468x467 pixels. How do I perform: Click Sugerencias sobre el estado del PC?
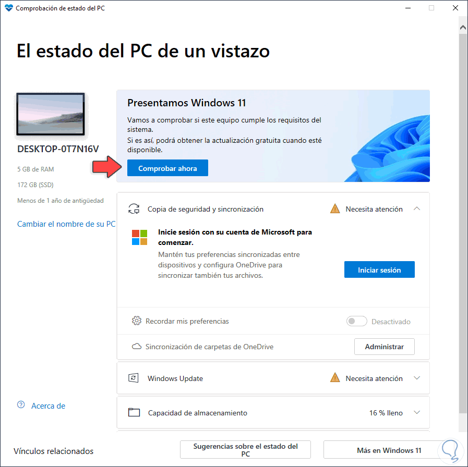click(x=245, y=450)
